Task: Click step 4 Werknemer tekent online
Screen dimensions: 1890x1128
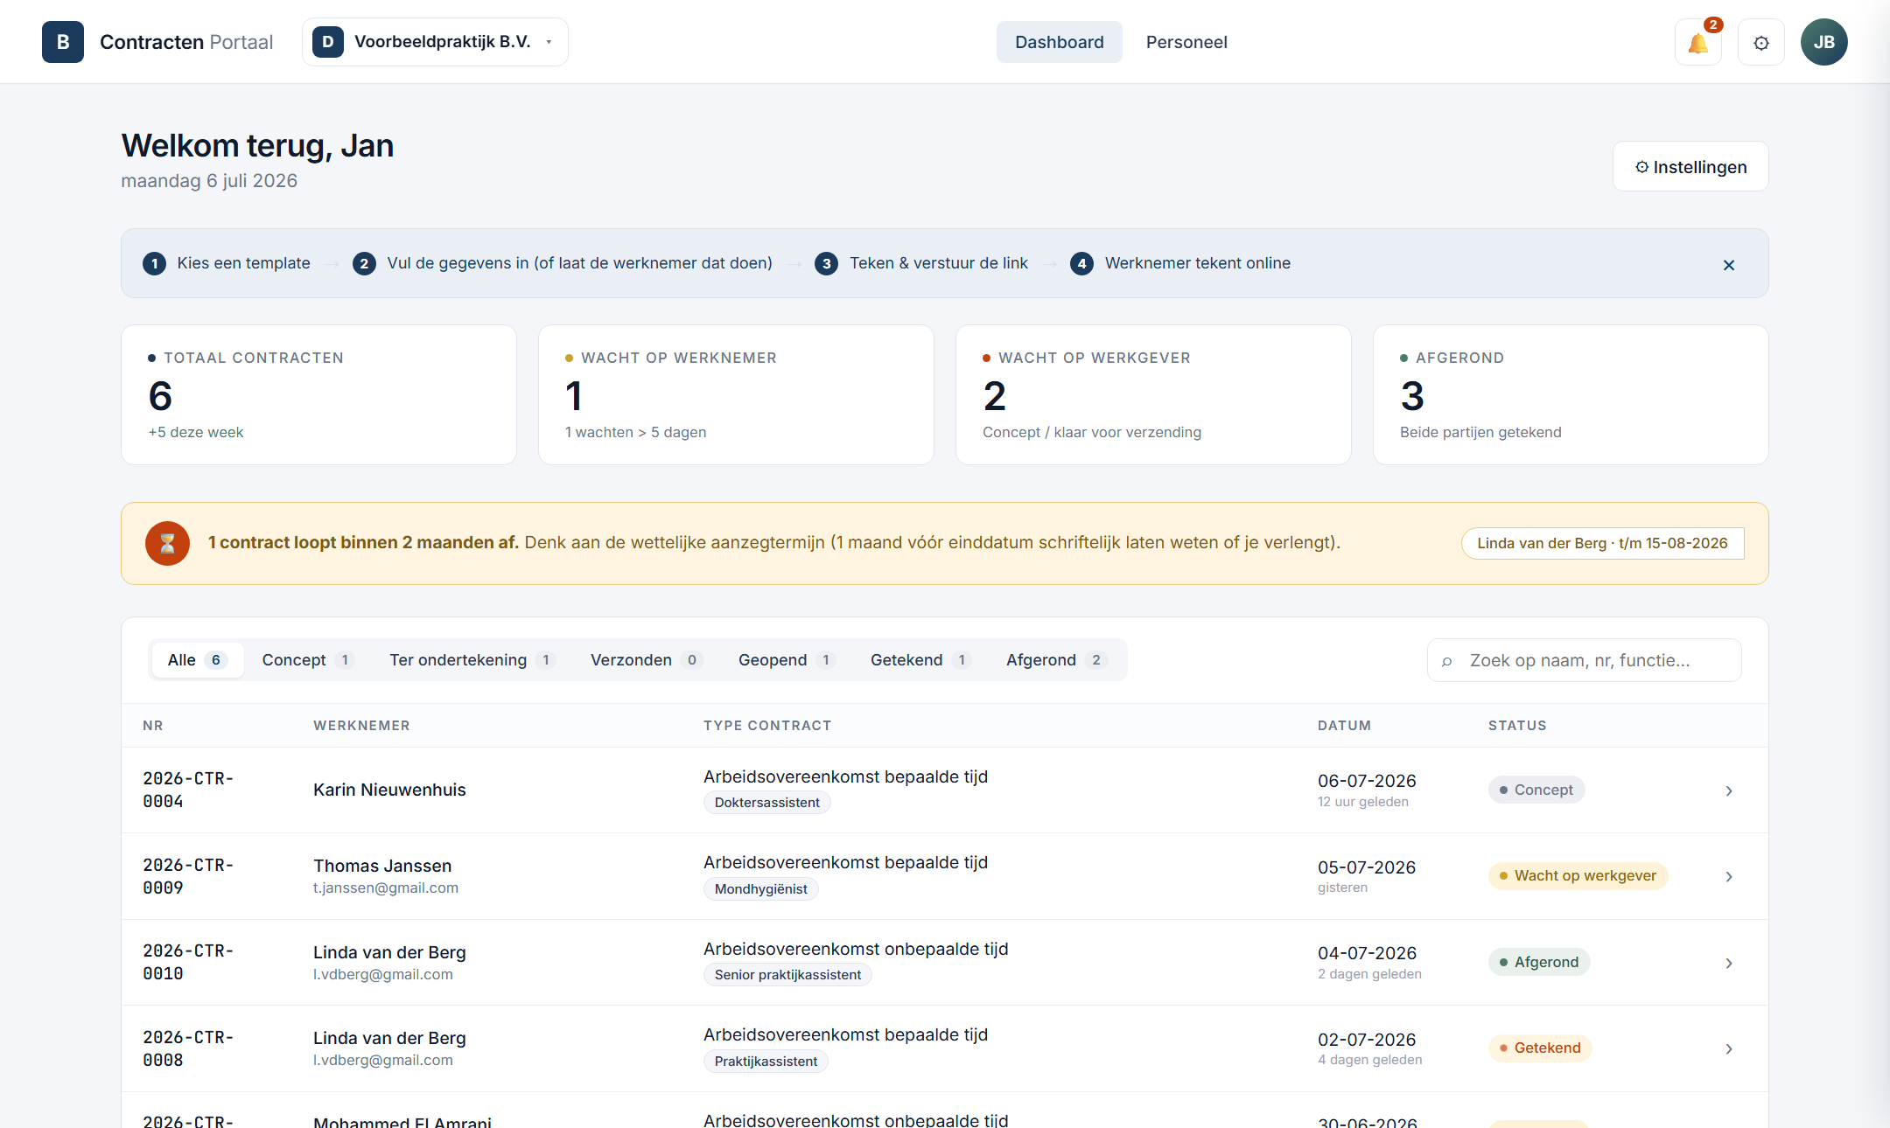Action: tap(1180, 263)
